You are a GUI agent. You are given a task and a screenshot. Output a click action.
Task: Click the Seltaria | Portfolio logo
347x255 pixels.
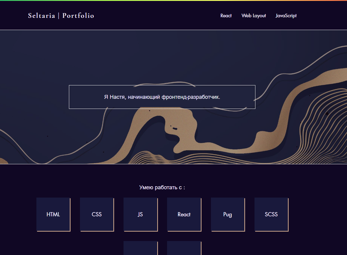[61, 15]
